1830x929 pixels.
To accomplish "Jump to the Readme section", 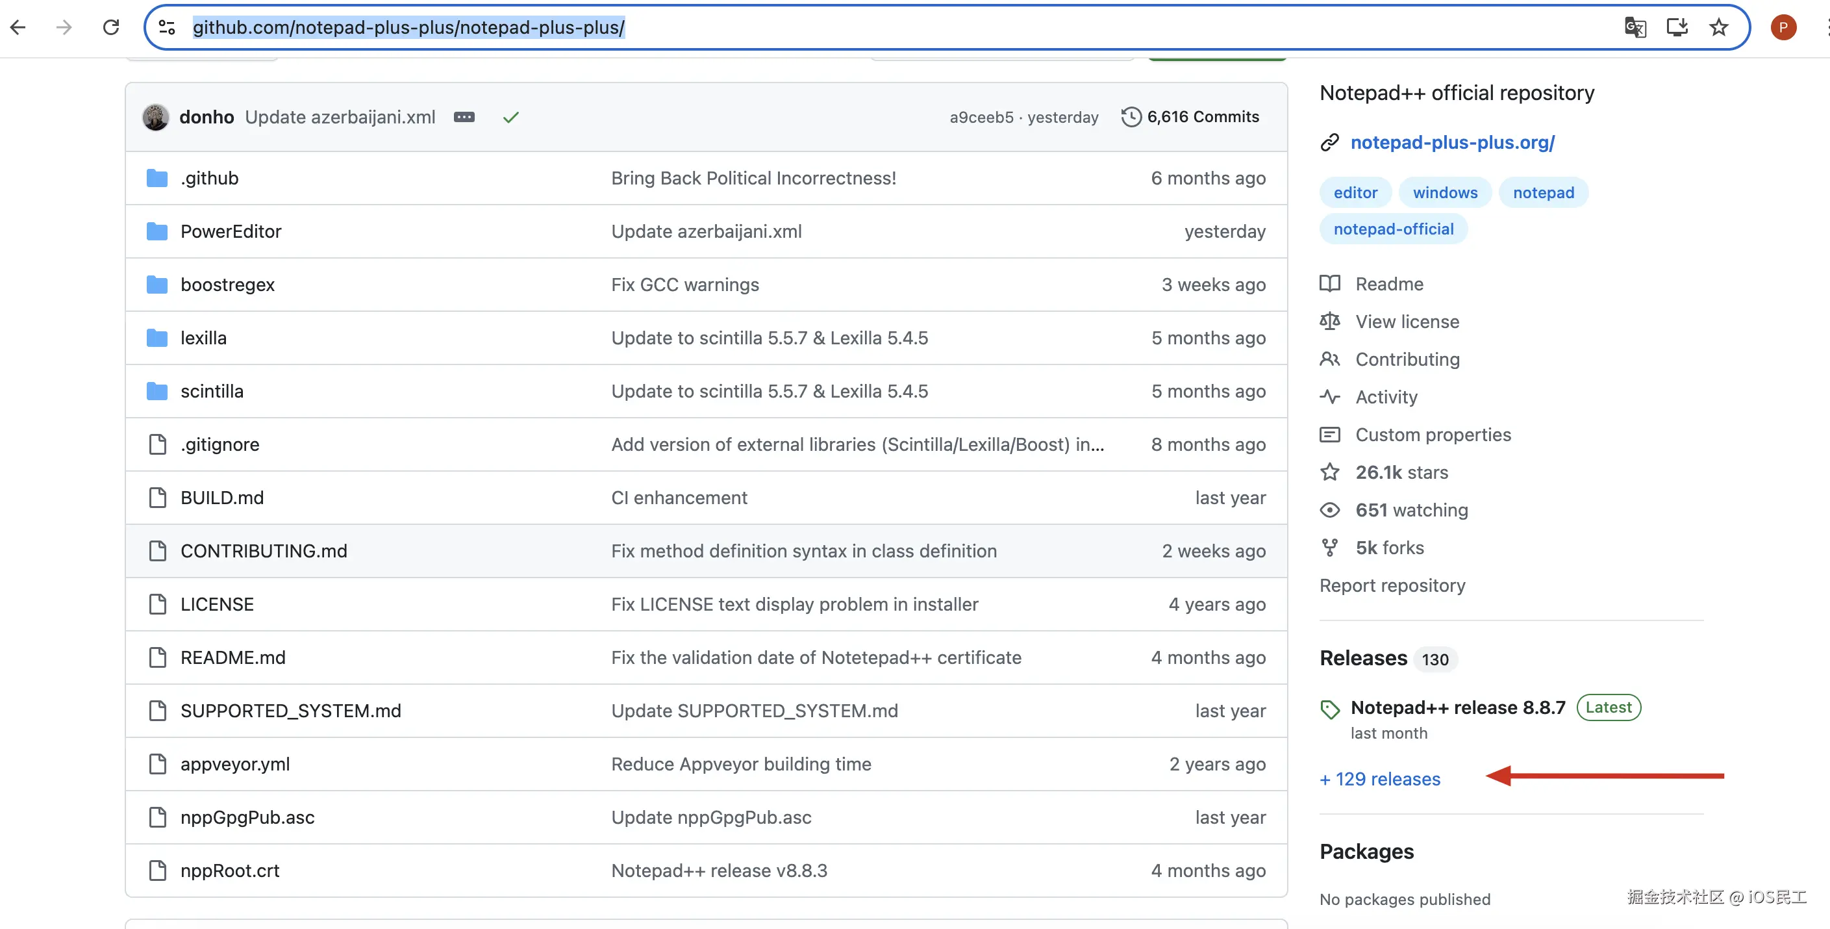I will click(x=1389, y=284).
